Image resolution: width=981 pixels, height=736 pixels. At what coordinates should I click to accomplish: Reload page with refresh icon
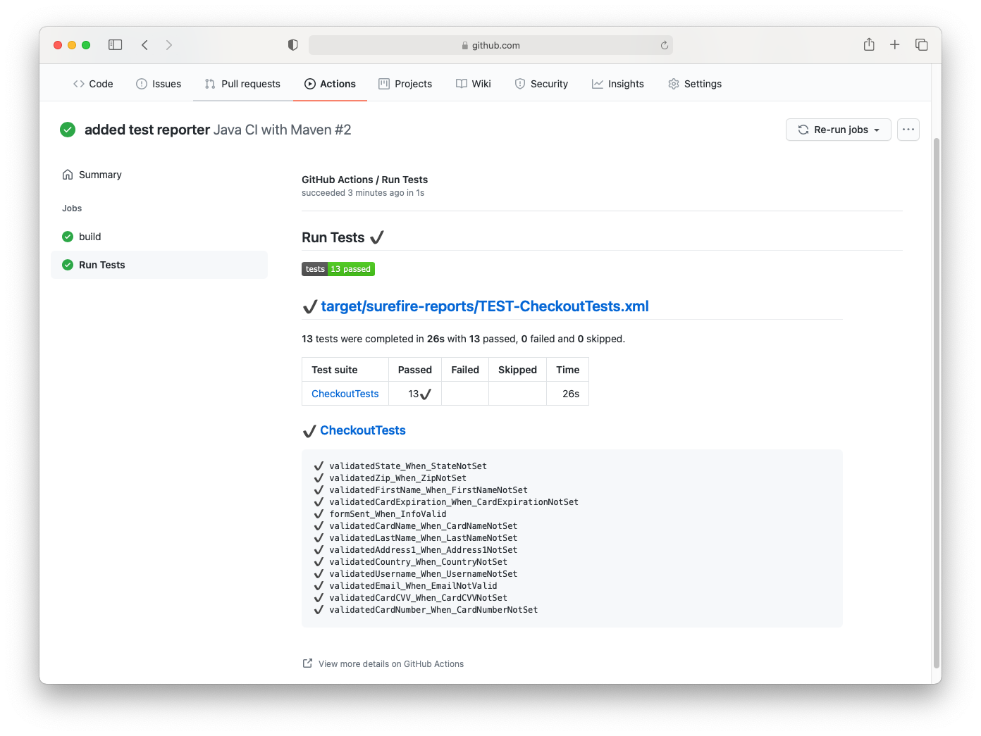tap(664, 45)
